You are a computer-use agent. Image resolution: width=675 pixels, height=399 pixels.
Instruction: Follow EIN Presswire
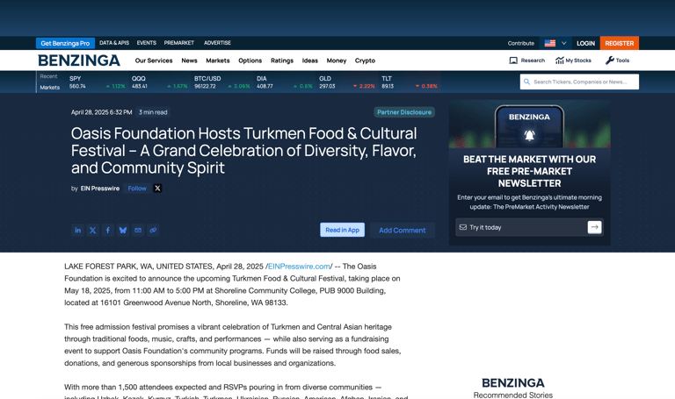[137, 189]
